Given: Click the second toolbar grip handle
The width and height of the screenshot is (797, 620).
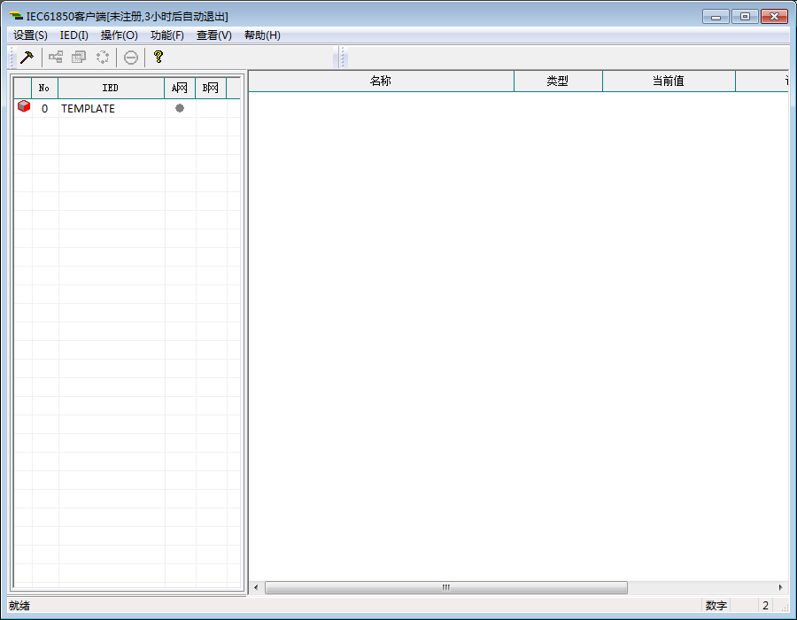Looking at the screenshot, I should coord(342,58).
